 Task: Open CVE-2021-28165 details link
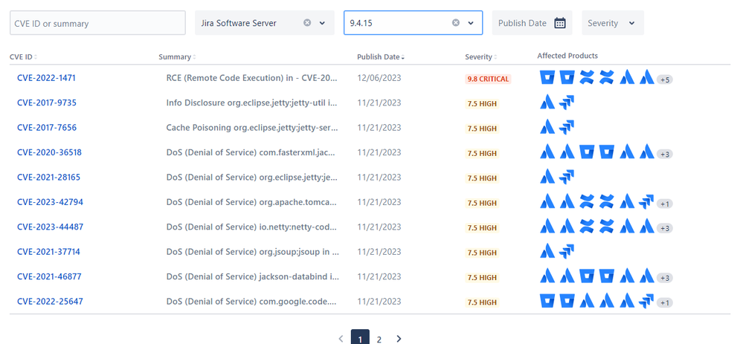pos(49,177)
